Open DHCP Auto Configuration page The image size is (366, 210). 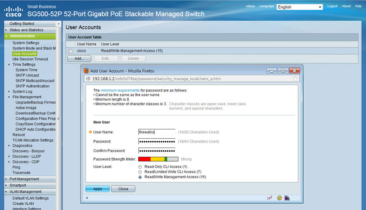click(x=35, y=129)
